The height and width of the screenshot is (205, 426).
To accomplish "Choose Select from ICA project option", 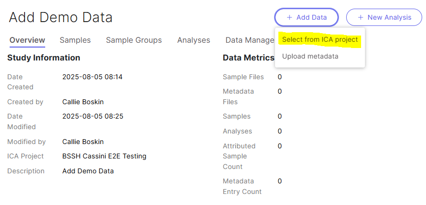I will (320, 39).
